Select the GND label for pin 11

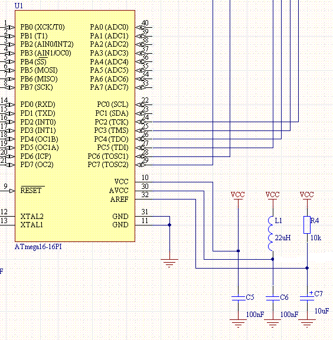coord(120,225)
